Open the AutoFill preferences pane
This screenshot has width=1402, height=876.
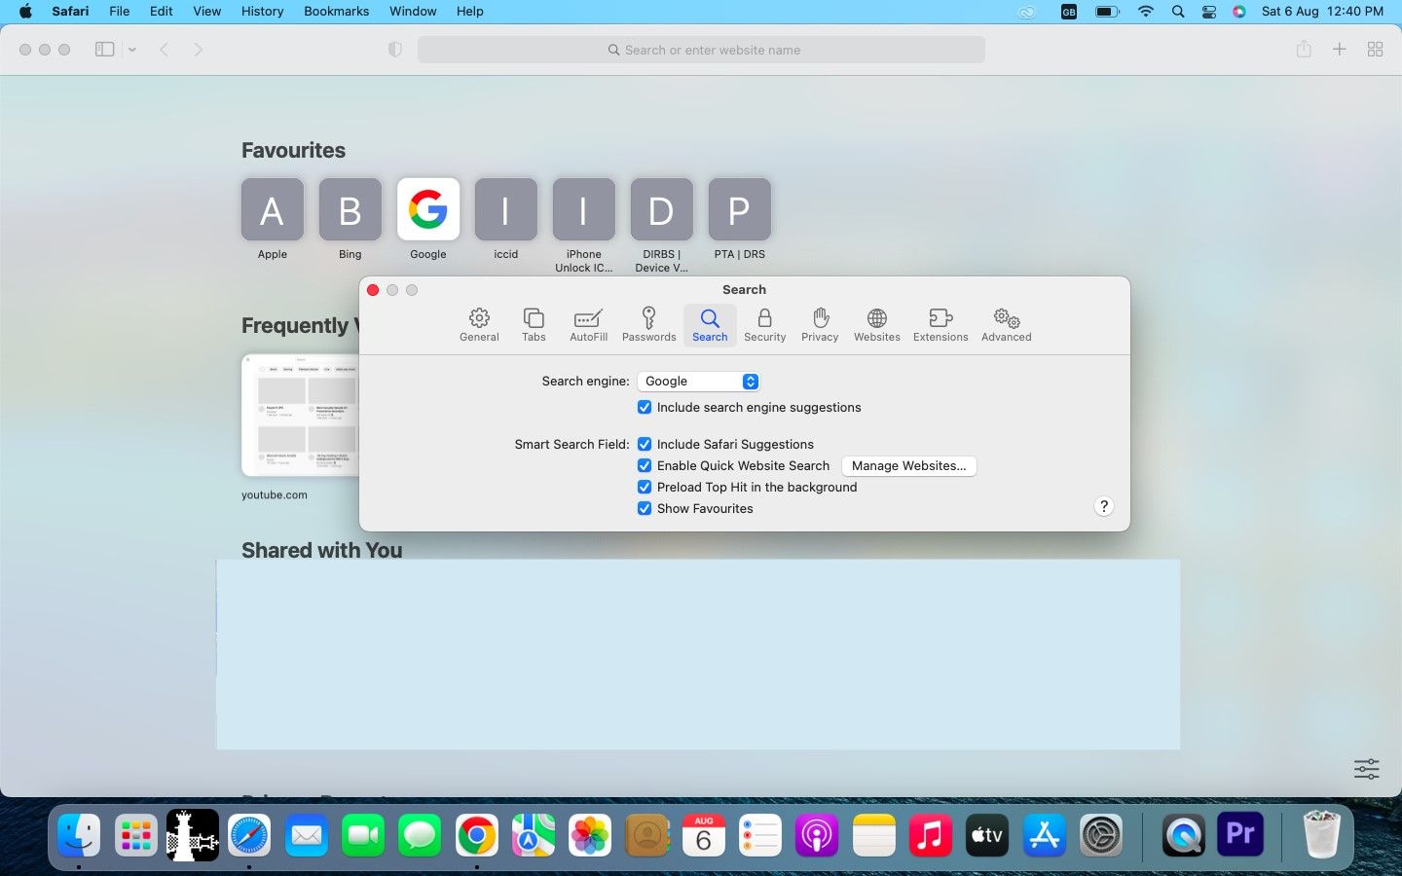[588, 325]
